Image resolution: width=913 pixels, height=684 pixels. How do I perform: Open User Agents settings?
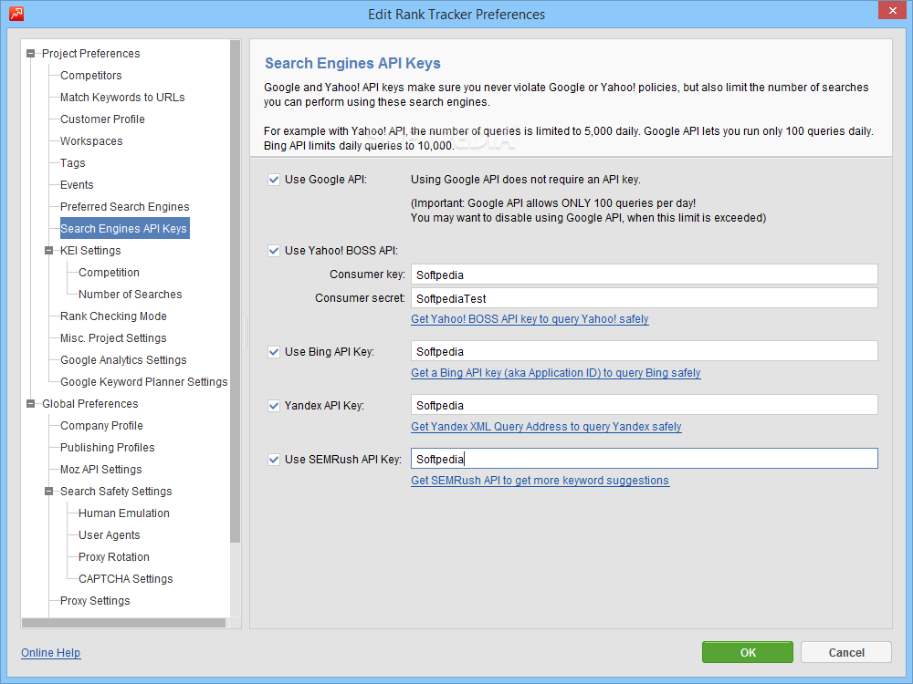pyautogui.click(x=110, y=535)
